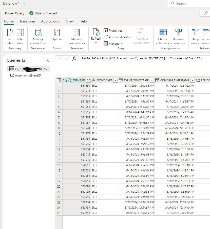The height and width of the screenshot is (229, 210).
Task: Click the Dataflow saved status
Action: pyautogui.click(x=43, y=13)
